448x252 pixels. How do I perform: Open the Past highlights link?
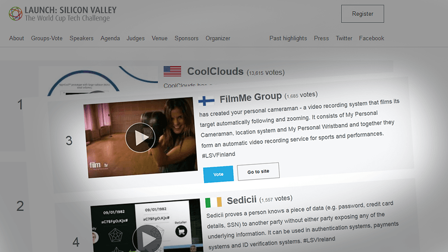(x=288, y=38)
